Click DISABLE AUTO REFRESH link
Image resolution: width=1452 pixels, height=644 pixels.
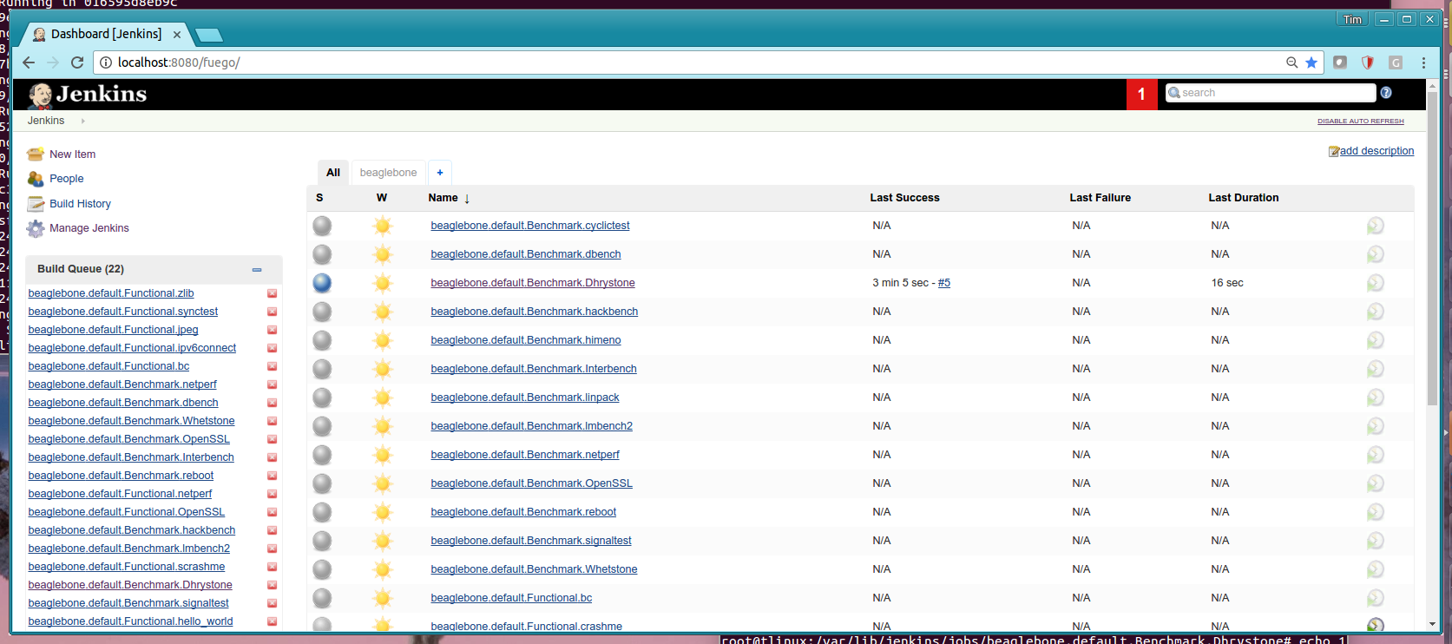coord(1360,122)
